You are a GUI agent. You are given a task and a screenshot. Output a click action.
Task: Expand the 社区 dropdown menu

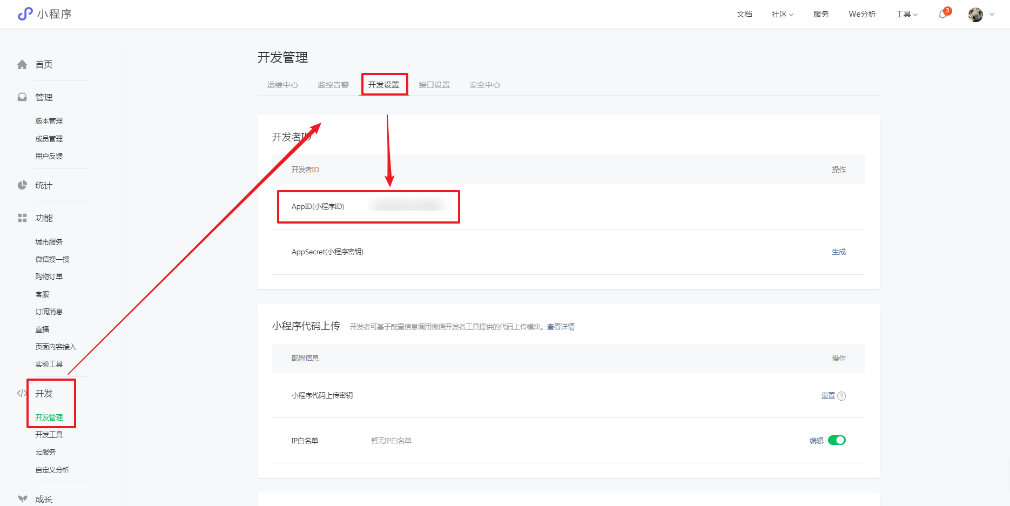pyautogui.click(x=782, y=15)
